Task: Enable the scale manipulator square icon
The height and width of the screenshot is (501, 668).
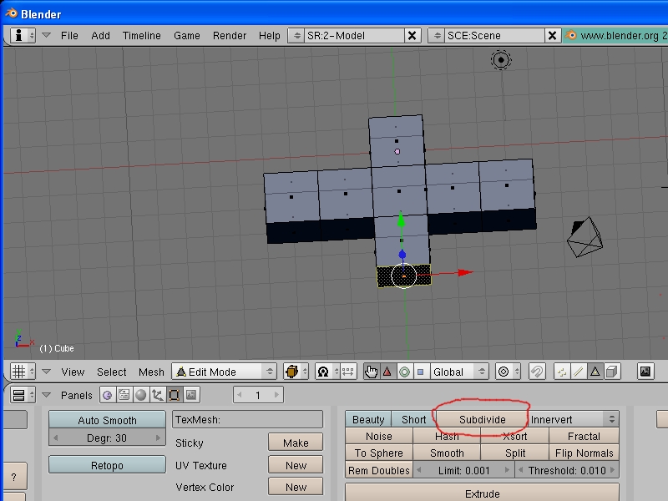Action: tap(421, 372)
